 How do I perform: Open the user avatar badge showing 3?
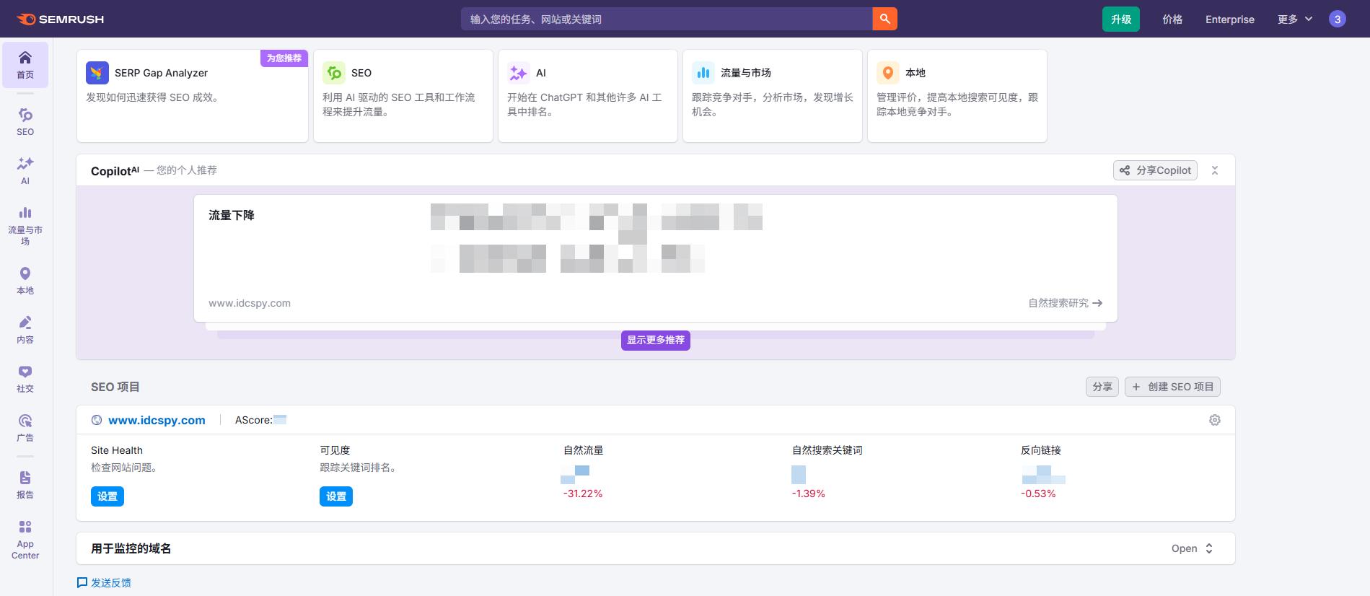click(x=1338, y=19)
